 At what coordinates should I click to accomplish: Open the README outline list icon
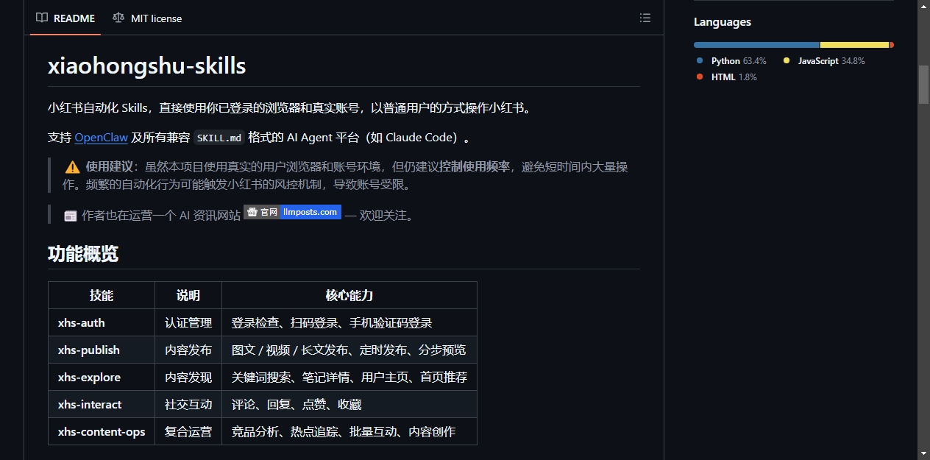645,18
